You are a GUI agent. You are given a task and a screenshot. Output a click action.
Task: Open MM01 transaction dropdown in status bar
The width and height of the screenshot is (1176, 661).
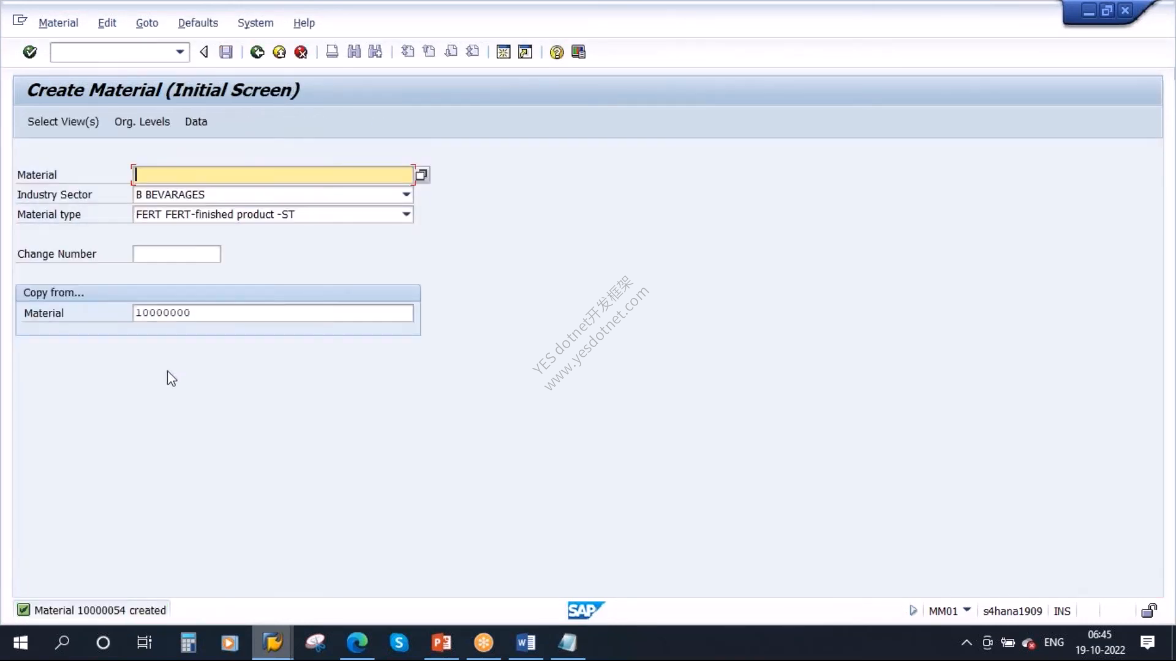click(x=967, y=610)
